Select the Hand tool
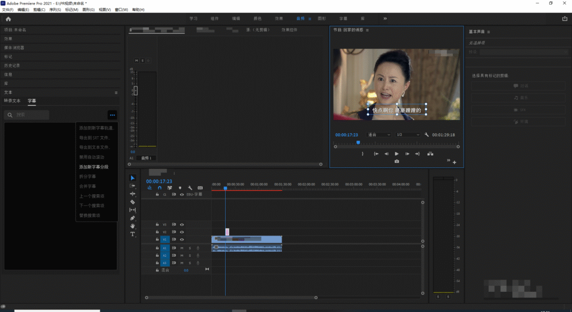Viewport: 572px width, 312px height. (132, 226)
